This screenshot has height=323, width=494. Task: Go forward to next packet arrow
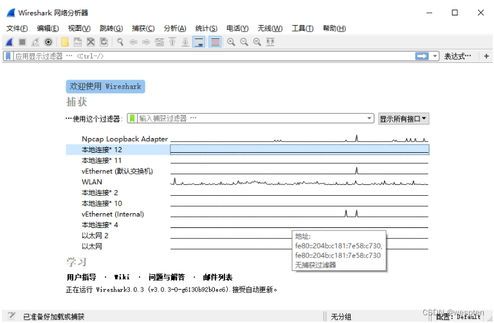pyautogui.click(x=146, y=42)
